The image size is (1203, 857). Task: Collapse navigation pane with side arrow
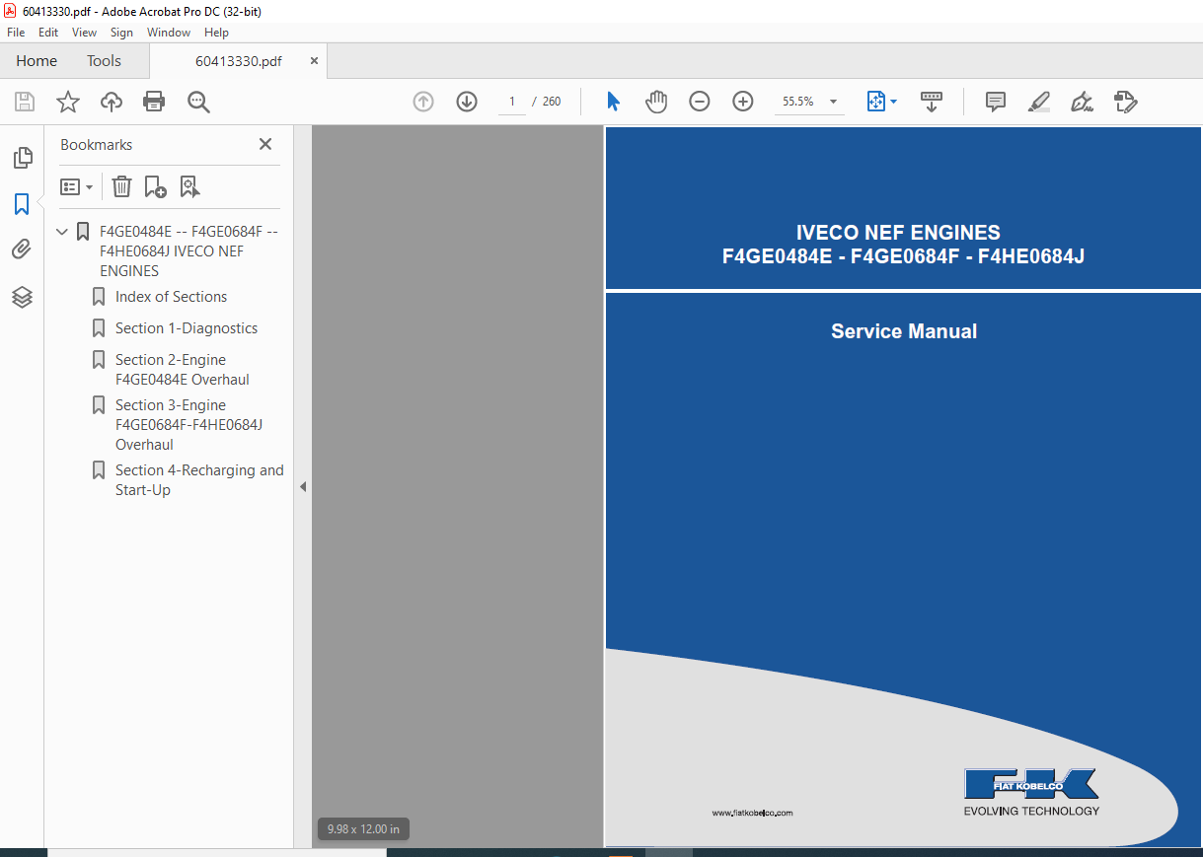303,486
